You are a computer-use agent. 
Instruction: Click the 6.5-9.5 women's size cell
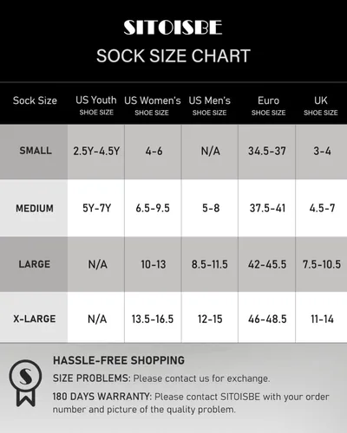pos(153,208)
